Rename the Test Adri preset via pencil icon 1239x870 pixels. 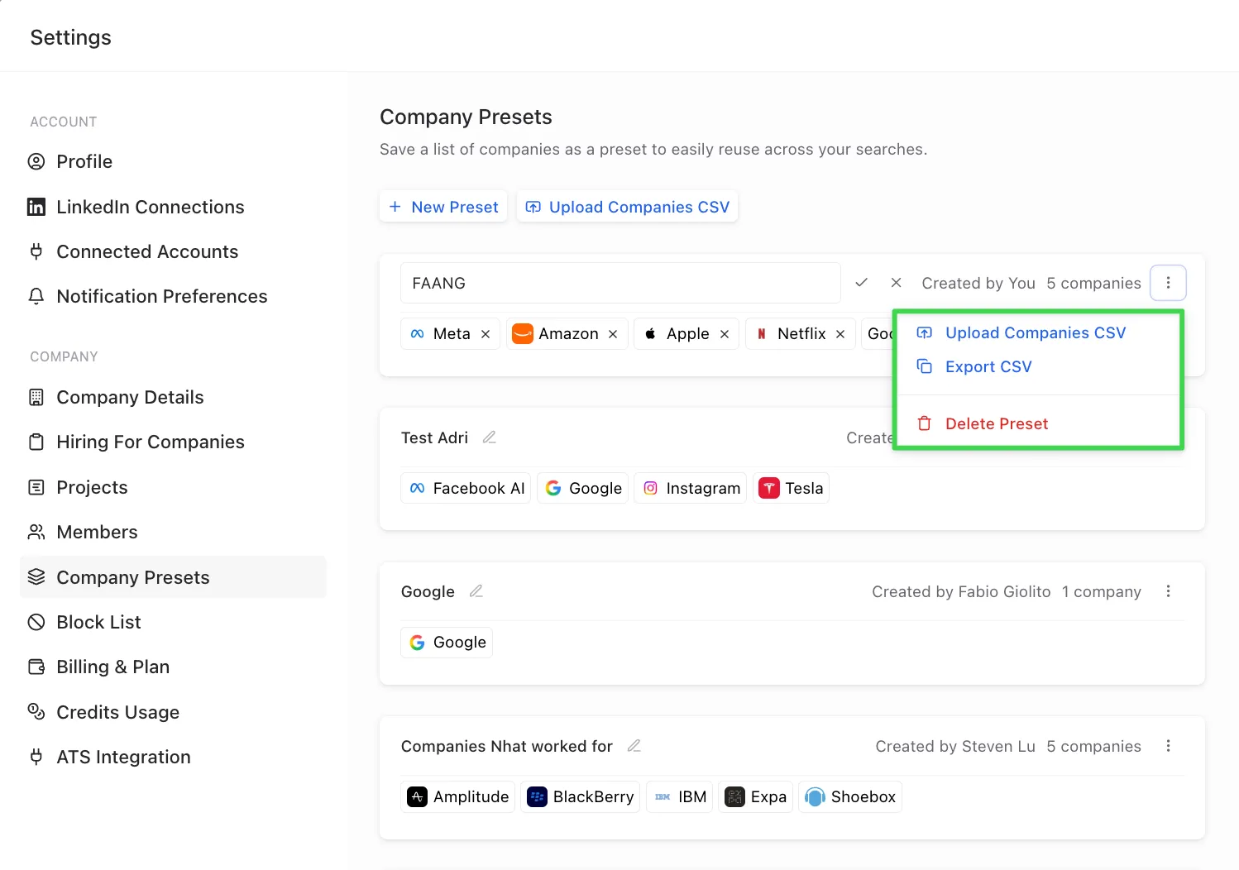[490, 437]
